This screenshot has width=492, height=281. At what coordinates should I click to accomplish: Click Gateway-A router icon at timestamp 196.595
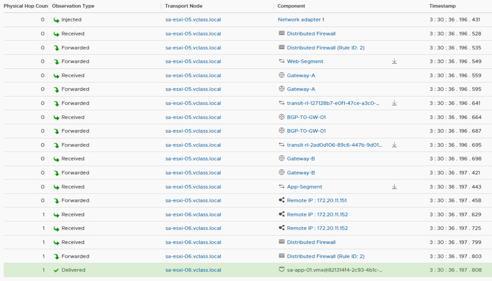coord(281,89)
